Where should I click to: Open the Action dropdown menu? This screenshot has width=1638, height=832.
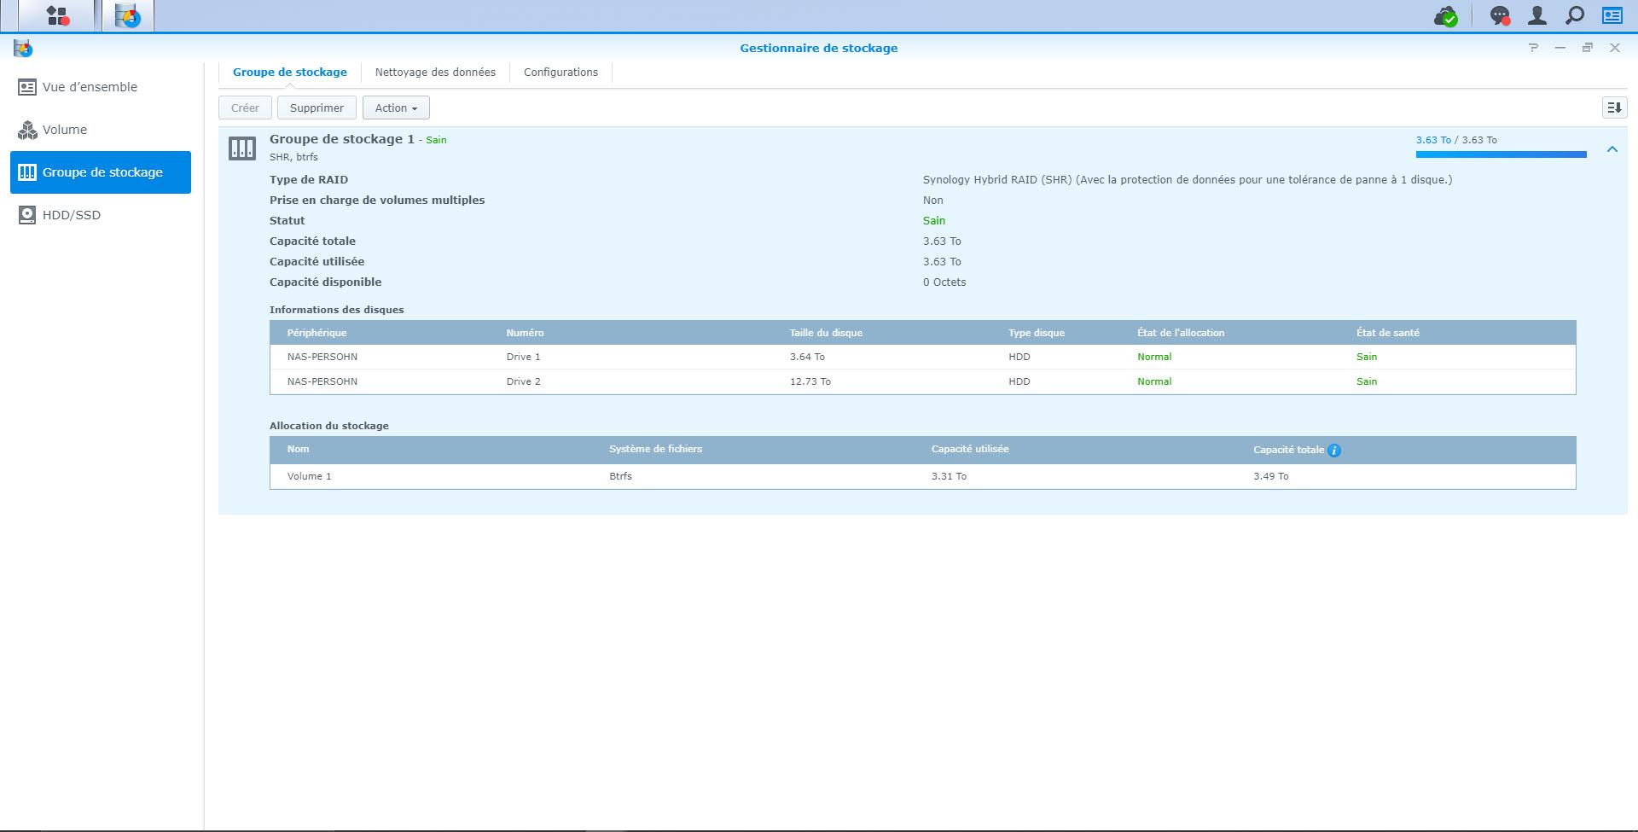pyautogui.click(x=396, y=108)
